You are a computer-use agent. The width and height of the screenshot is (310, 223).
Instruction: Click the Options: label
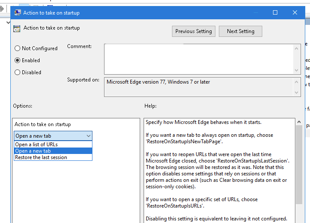pos(23,106)
